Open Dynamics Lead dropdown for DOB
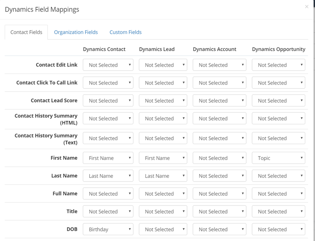The image size is (315, 241). tap(163, 229)
